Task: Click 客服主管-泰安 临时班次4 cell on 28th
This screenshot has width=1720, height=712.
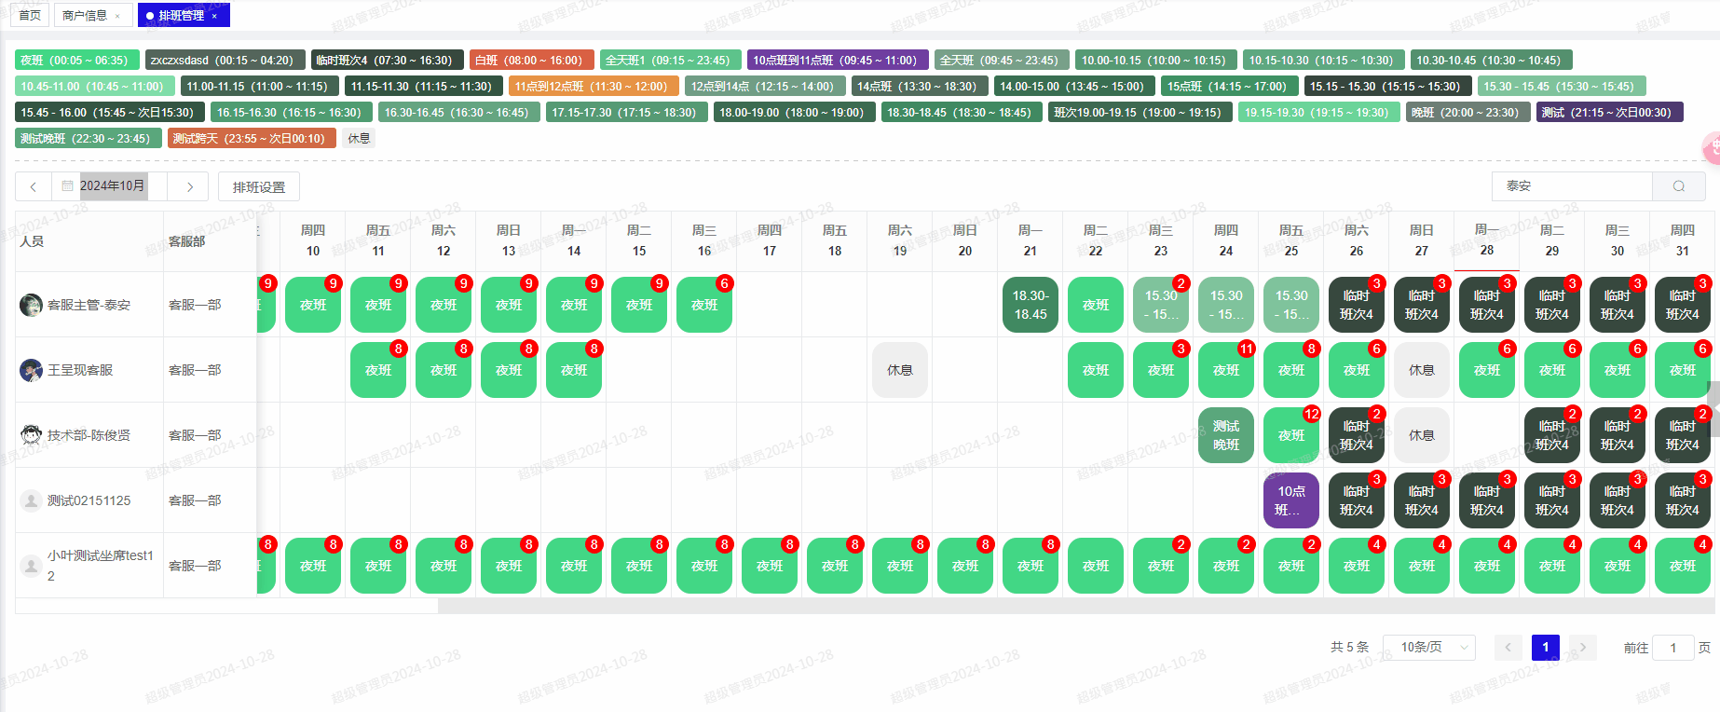Action: tap(1487, 305)
